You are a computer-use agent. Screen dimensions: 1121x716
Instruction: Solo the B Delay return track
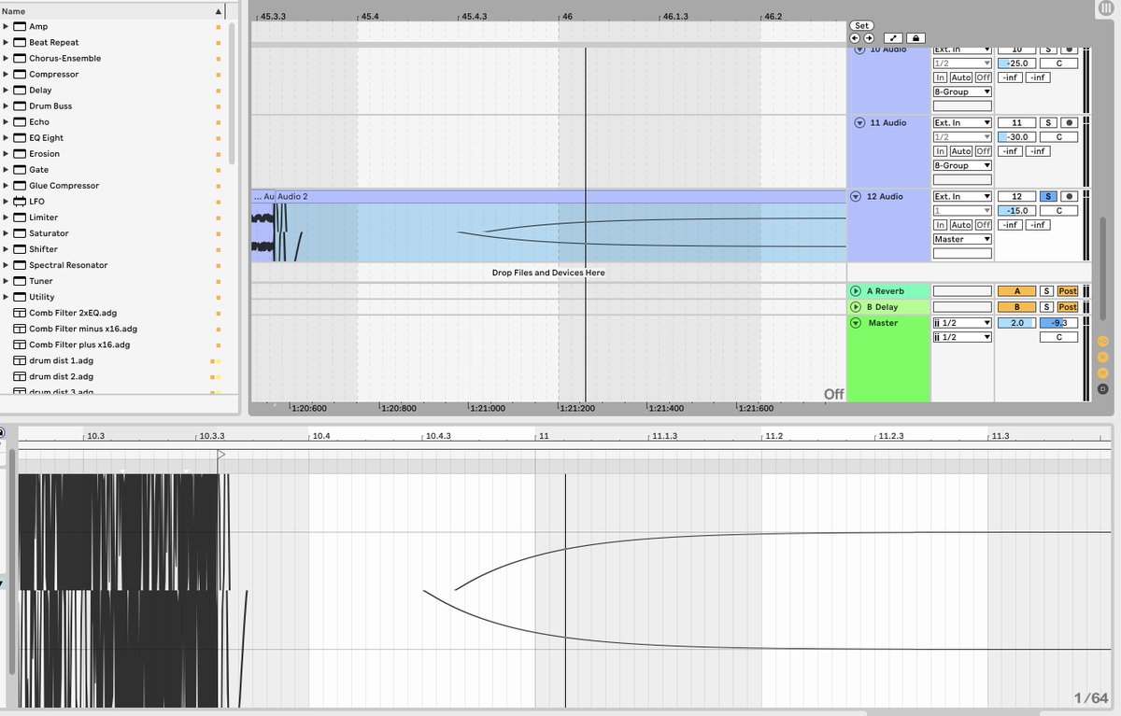[x=1047, y=306]
